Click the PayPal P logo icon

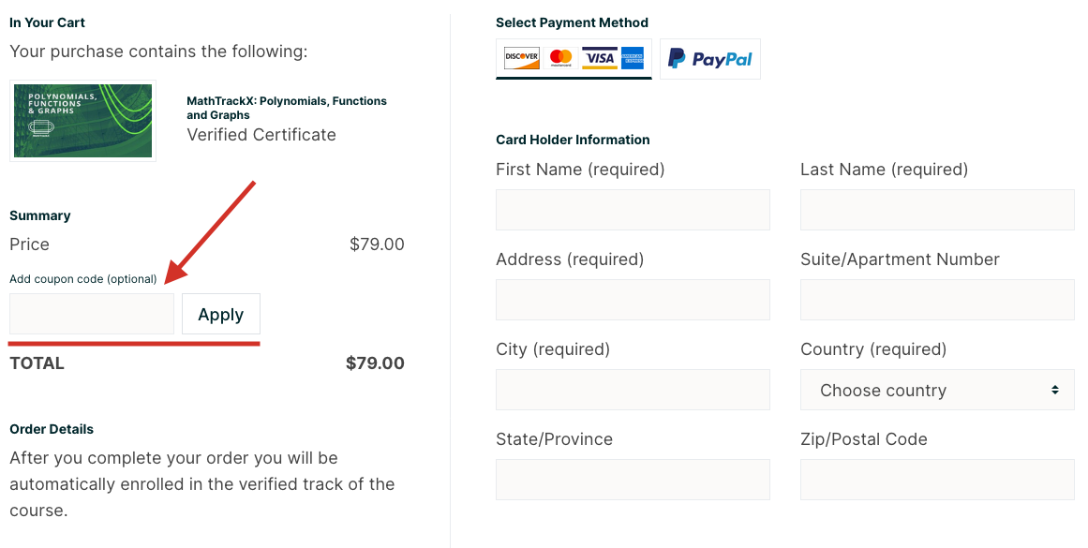click(676, 59)
